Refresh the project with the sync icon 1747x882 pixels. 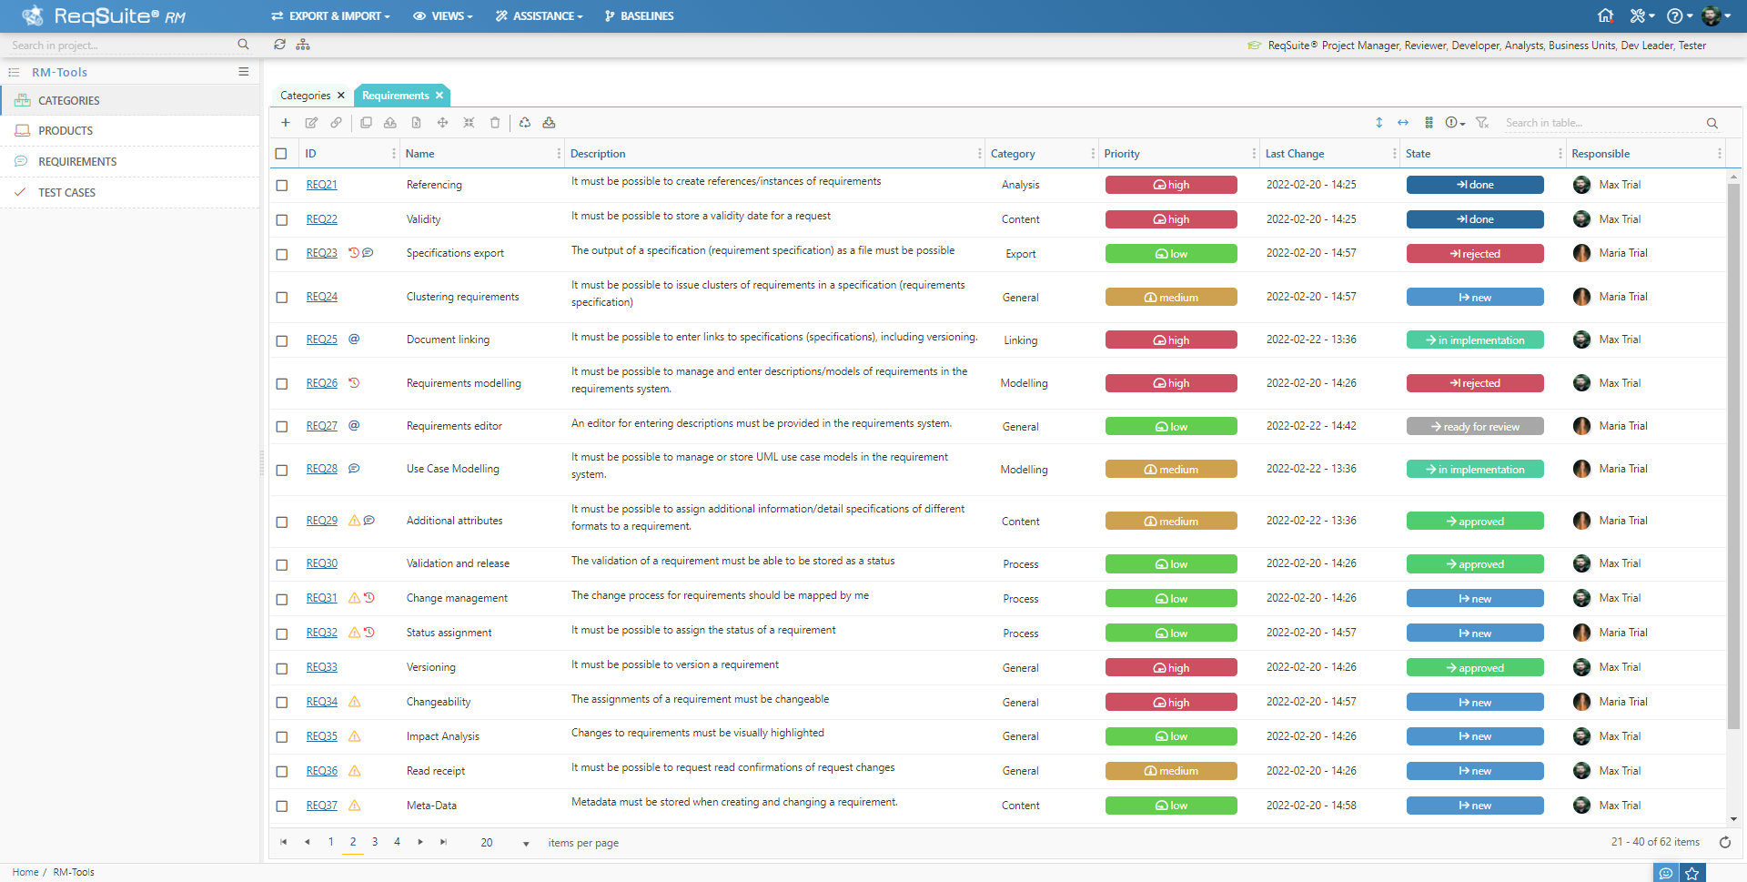[x=280, y=44]
